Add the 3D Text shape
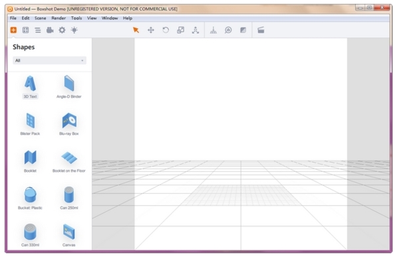The image size is (399, 257). click(x=31, y=87)
